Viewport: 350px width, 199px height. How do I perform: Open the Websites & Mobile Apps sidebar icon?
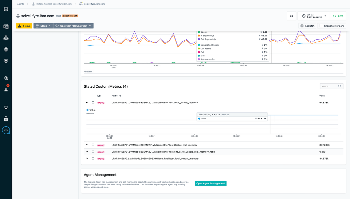pos(6,26)
